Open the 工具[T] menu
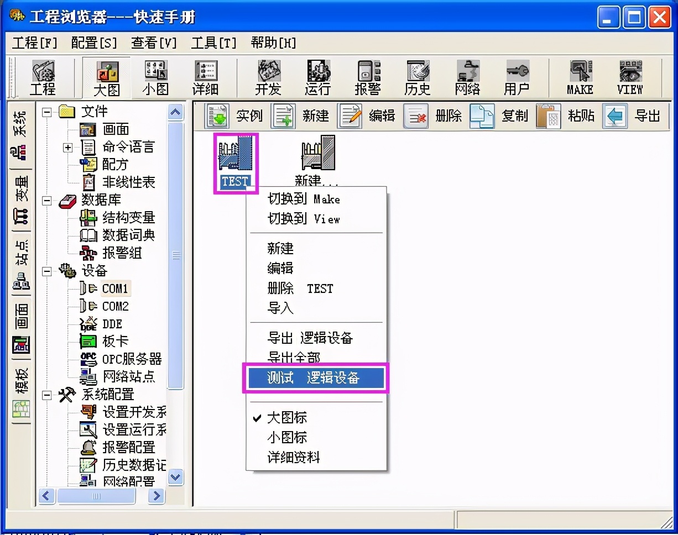Viewport: 678px width, 535px height. 213,43
